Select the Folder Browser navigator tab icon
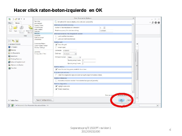 13,41
